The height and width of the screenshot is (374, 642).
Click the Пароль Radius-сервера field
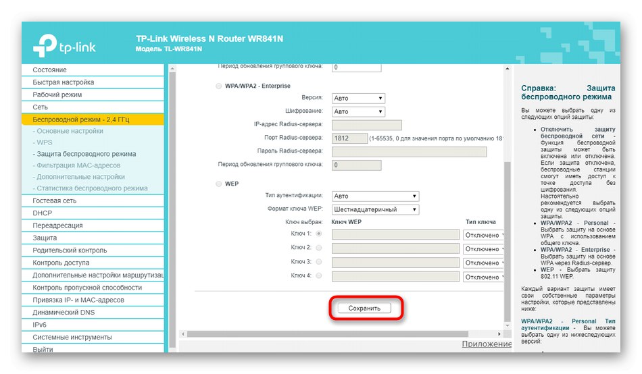[409, 152]
